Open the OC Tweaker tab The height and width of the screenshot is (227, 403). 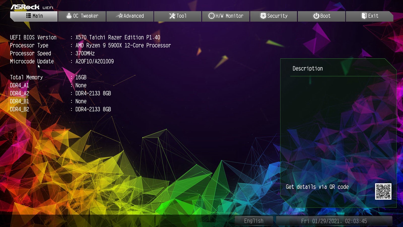(82, 16)
